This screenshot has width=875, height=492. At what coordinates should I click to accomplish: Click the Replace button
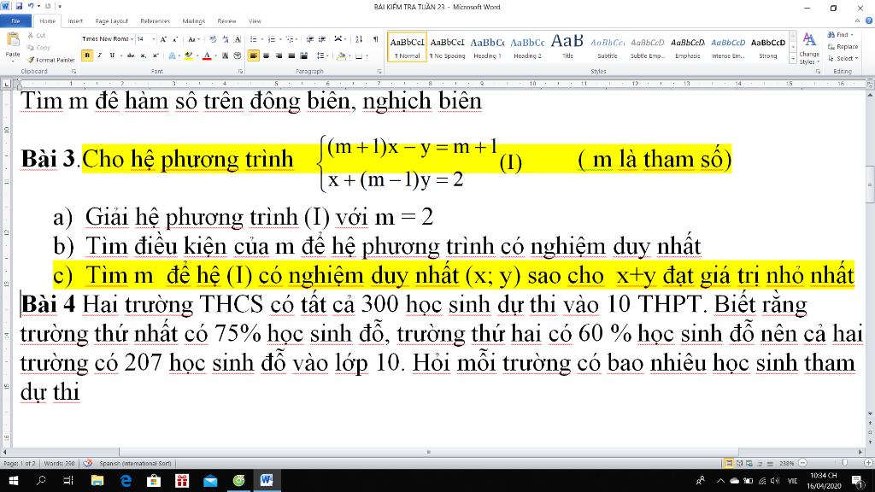point(843,46)
